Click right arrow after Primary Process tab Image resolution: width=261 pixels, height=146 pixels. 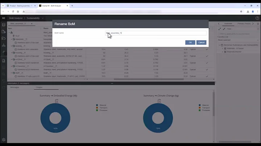253,23
